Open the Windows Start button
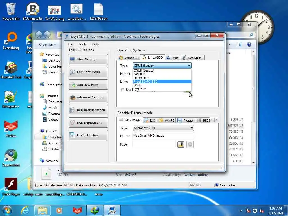Screen dimensions: 288x216 coord(7,210)
